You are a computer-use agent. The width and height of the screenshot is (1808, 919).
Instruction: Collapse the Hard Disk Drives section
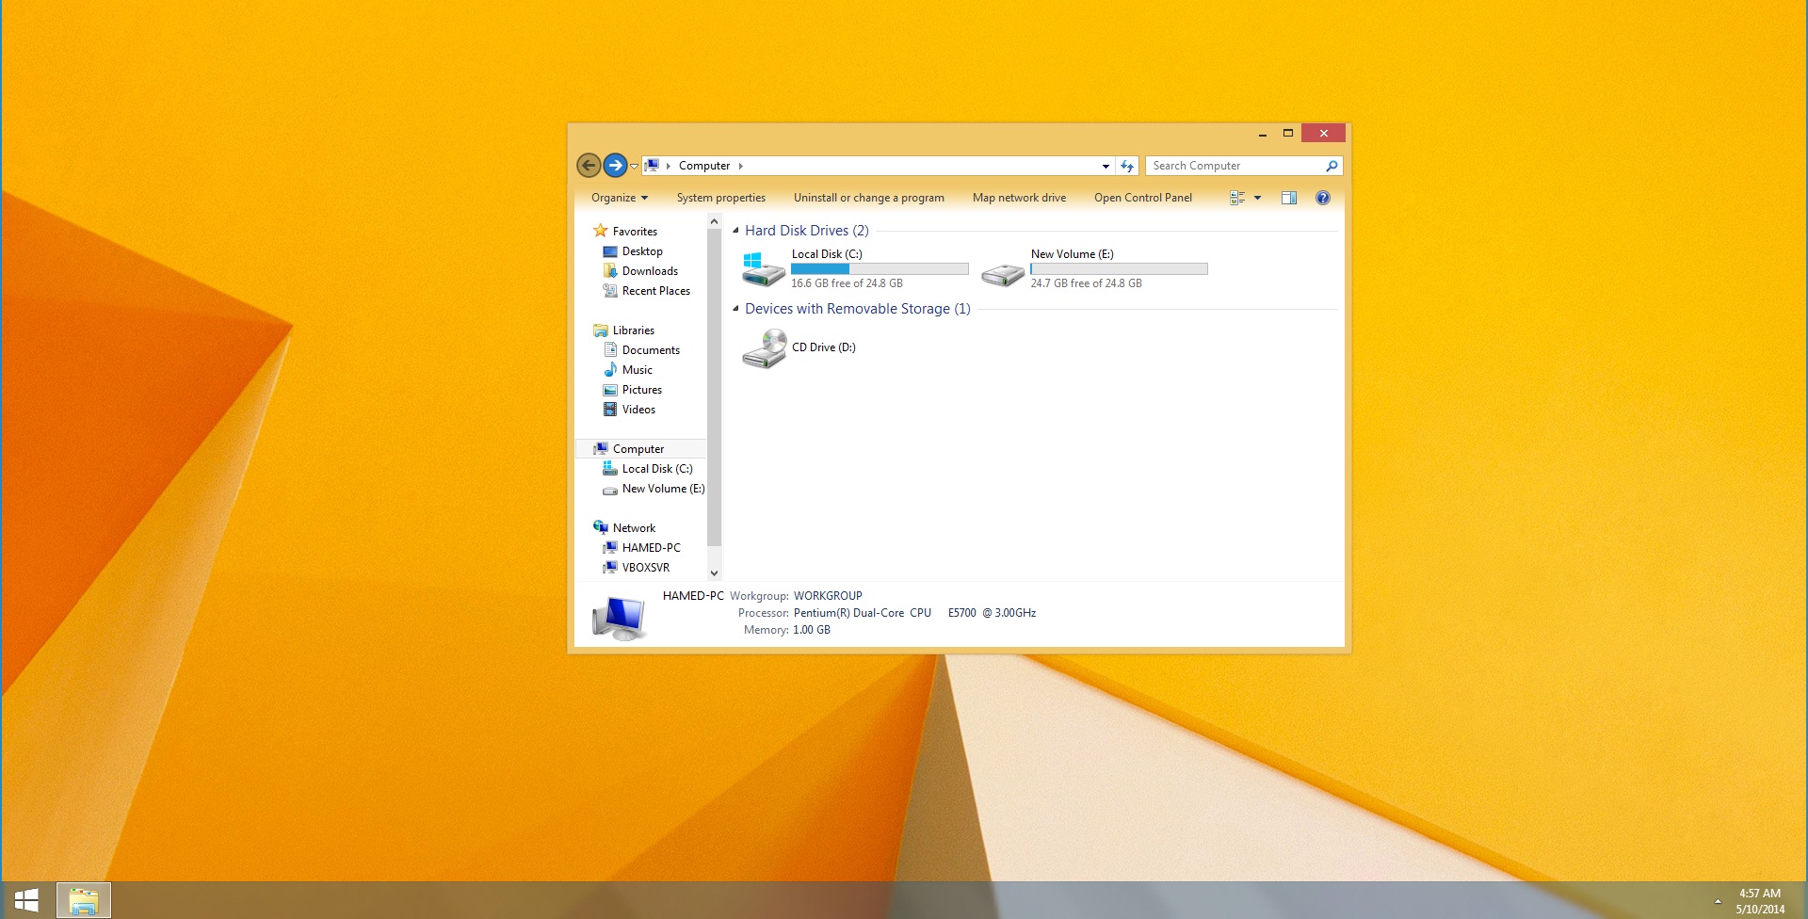734,230
